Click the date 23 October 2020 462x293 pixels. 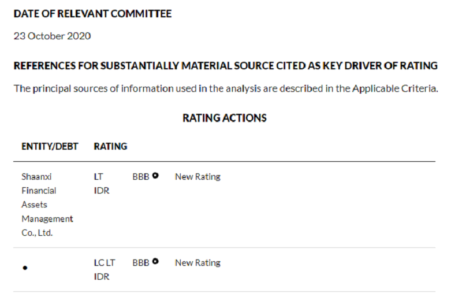52,36
